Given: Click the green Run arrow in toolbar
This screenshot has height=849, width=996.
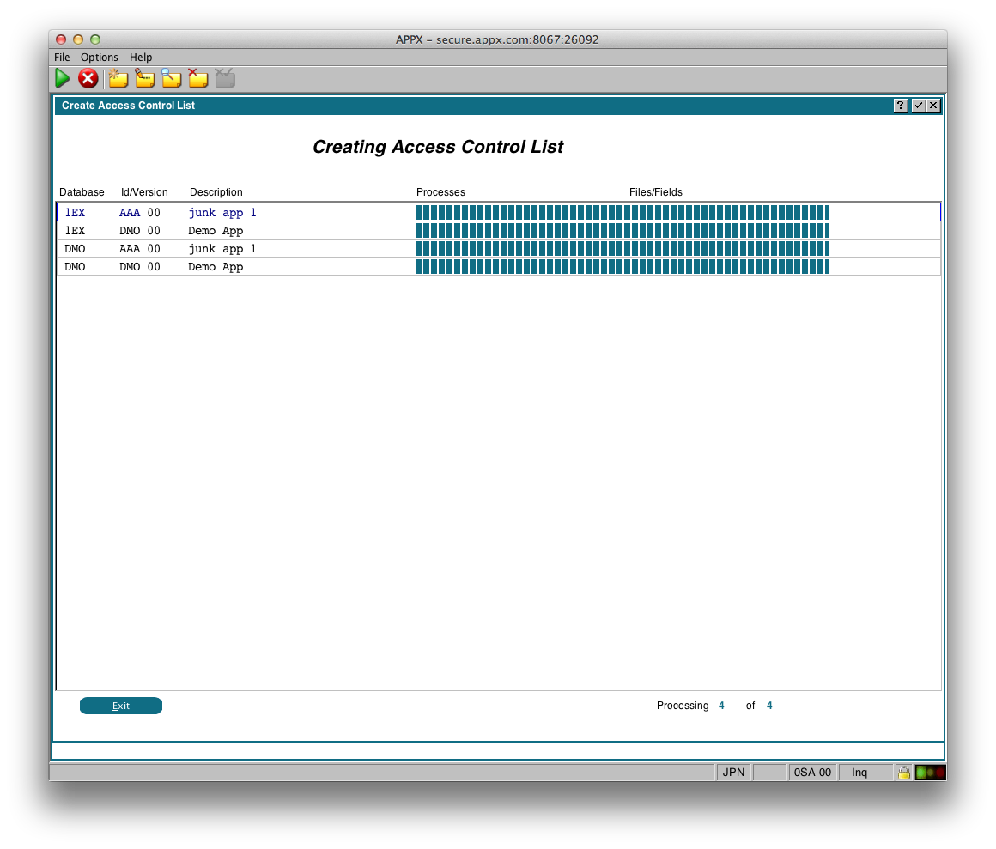Looking at the screenshot, I should pyautogui.click(x=63, y=79).
